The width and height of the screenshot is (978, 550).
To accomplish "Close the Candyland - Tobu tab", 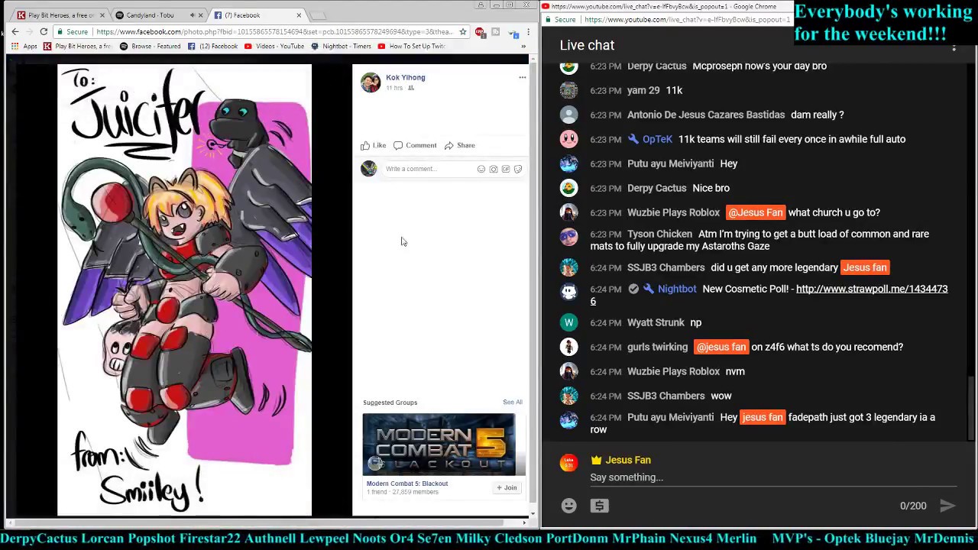I will click(x=201, y=15).
